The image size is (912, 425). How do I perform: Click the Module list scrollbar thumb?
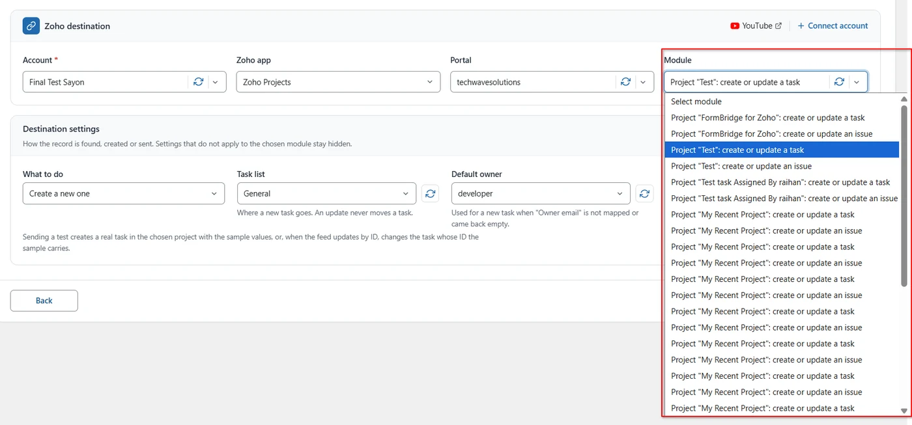tap(904, 195)
